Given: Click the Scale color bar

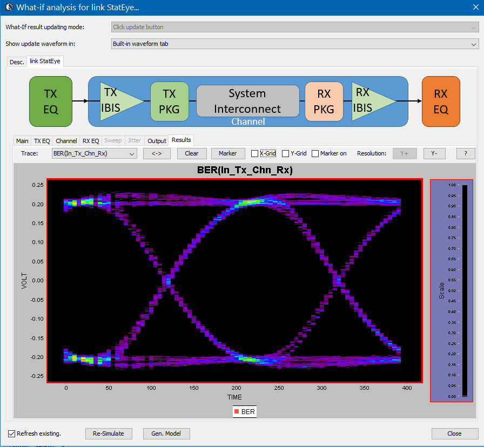Looking at the screenshot, I should coord(464,290).
